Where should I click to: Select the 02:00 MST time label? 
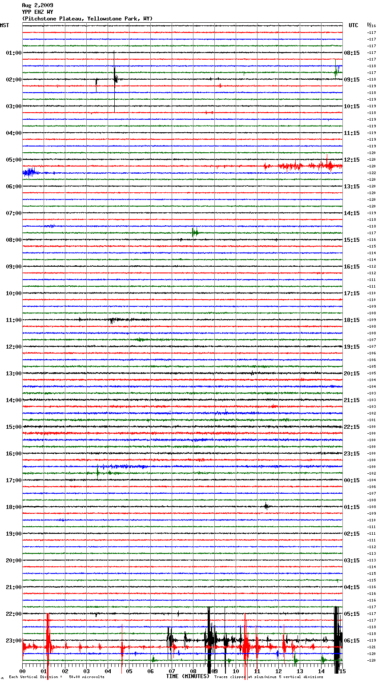pyautogui.click(x=14, y=80)
